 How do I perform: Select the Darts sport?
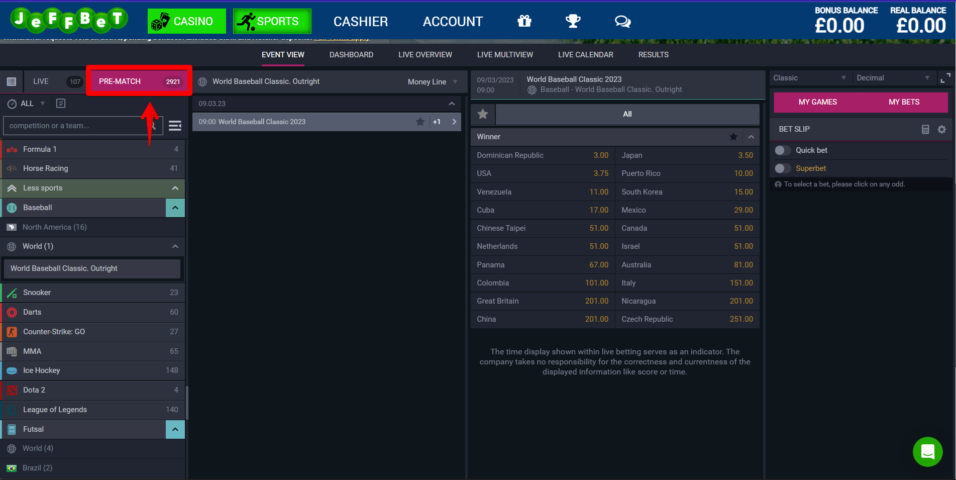(93, 312)
